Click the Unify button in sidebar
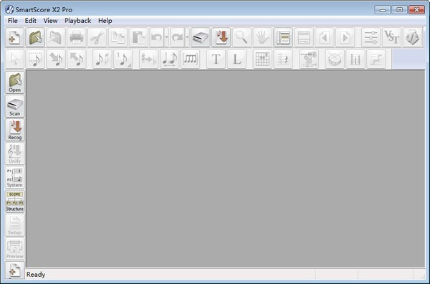Viewport: 430px width, 284px height. coord(15,153)
